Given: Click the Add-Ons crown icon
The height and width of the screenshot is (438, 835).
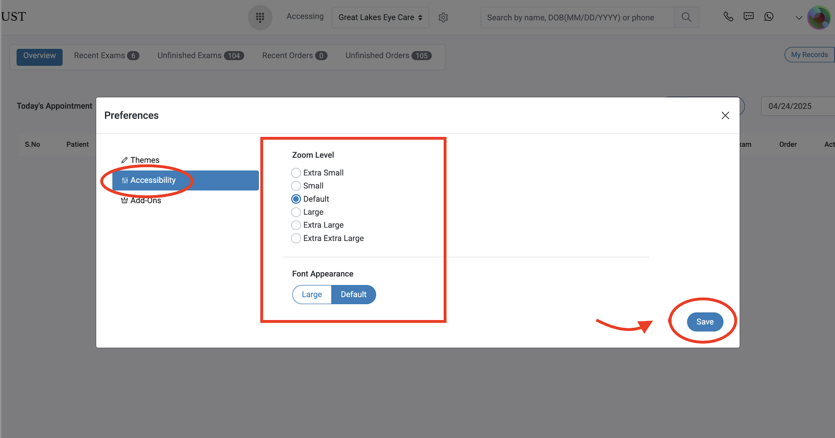Looking at the screenshot, I should pyautogui.click(x=125, y=200).
